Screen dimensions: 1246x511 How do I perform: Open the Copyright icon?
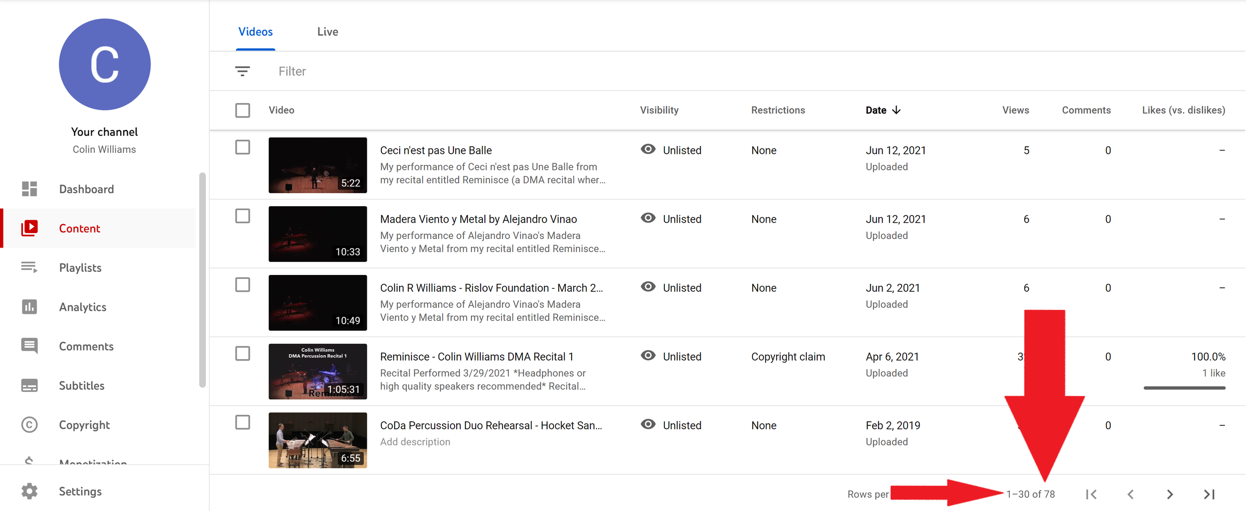click(29, 425)
